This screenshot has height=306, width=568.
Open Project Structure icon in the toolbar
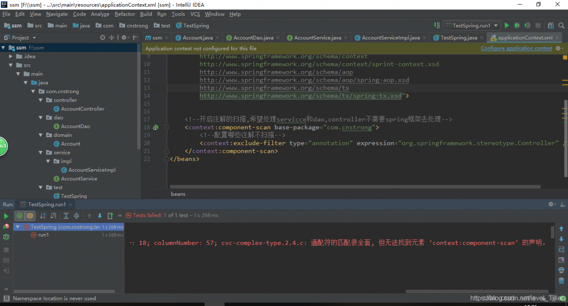[551, 26]
